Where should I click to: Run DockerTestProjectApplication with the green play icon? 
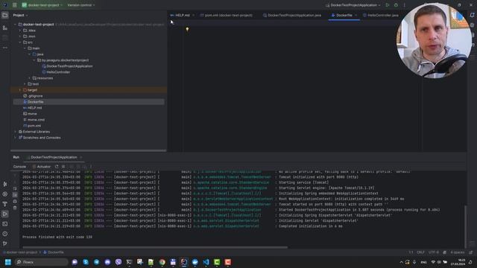(x=388, y=5)
